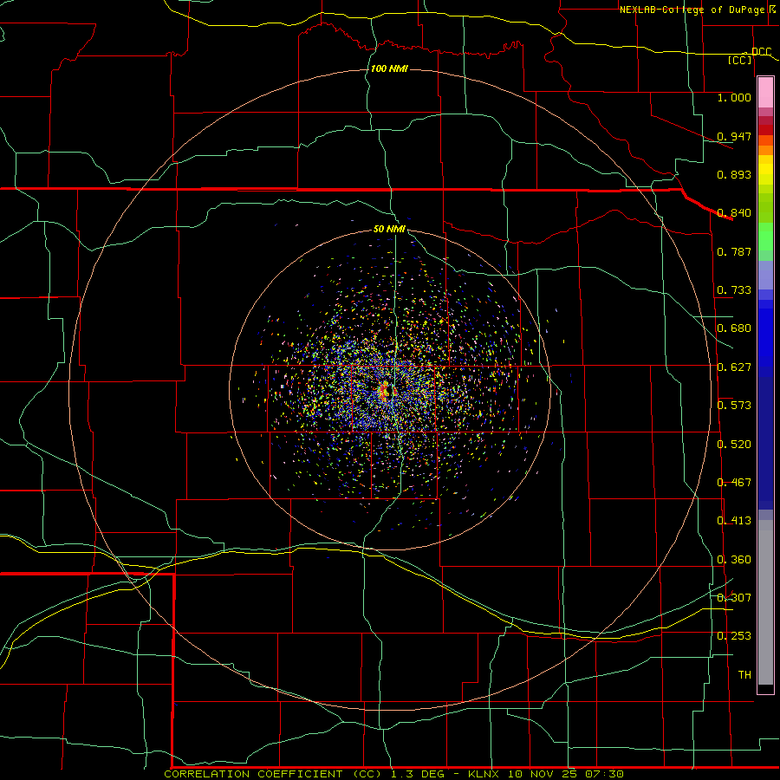Click the KLNX station identifier in the footer

(484, 774)
